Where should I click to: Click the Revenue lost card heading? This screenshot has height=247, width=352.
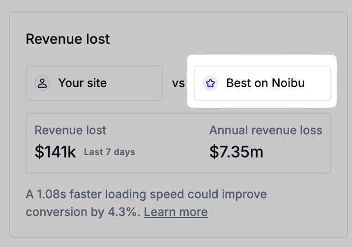(x=68, y=39)
